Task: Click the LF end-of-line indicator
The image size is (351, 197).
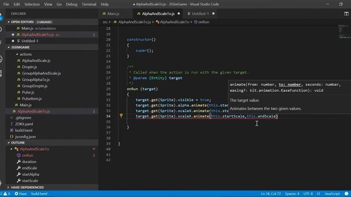Action: [318, 194]
